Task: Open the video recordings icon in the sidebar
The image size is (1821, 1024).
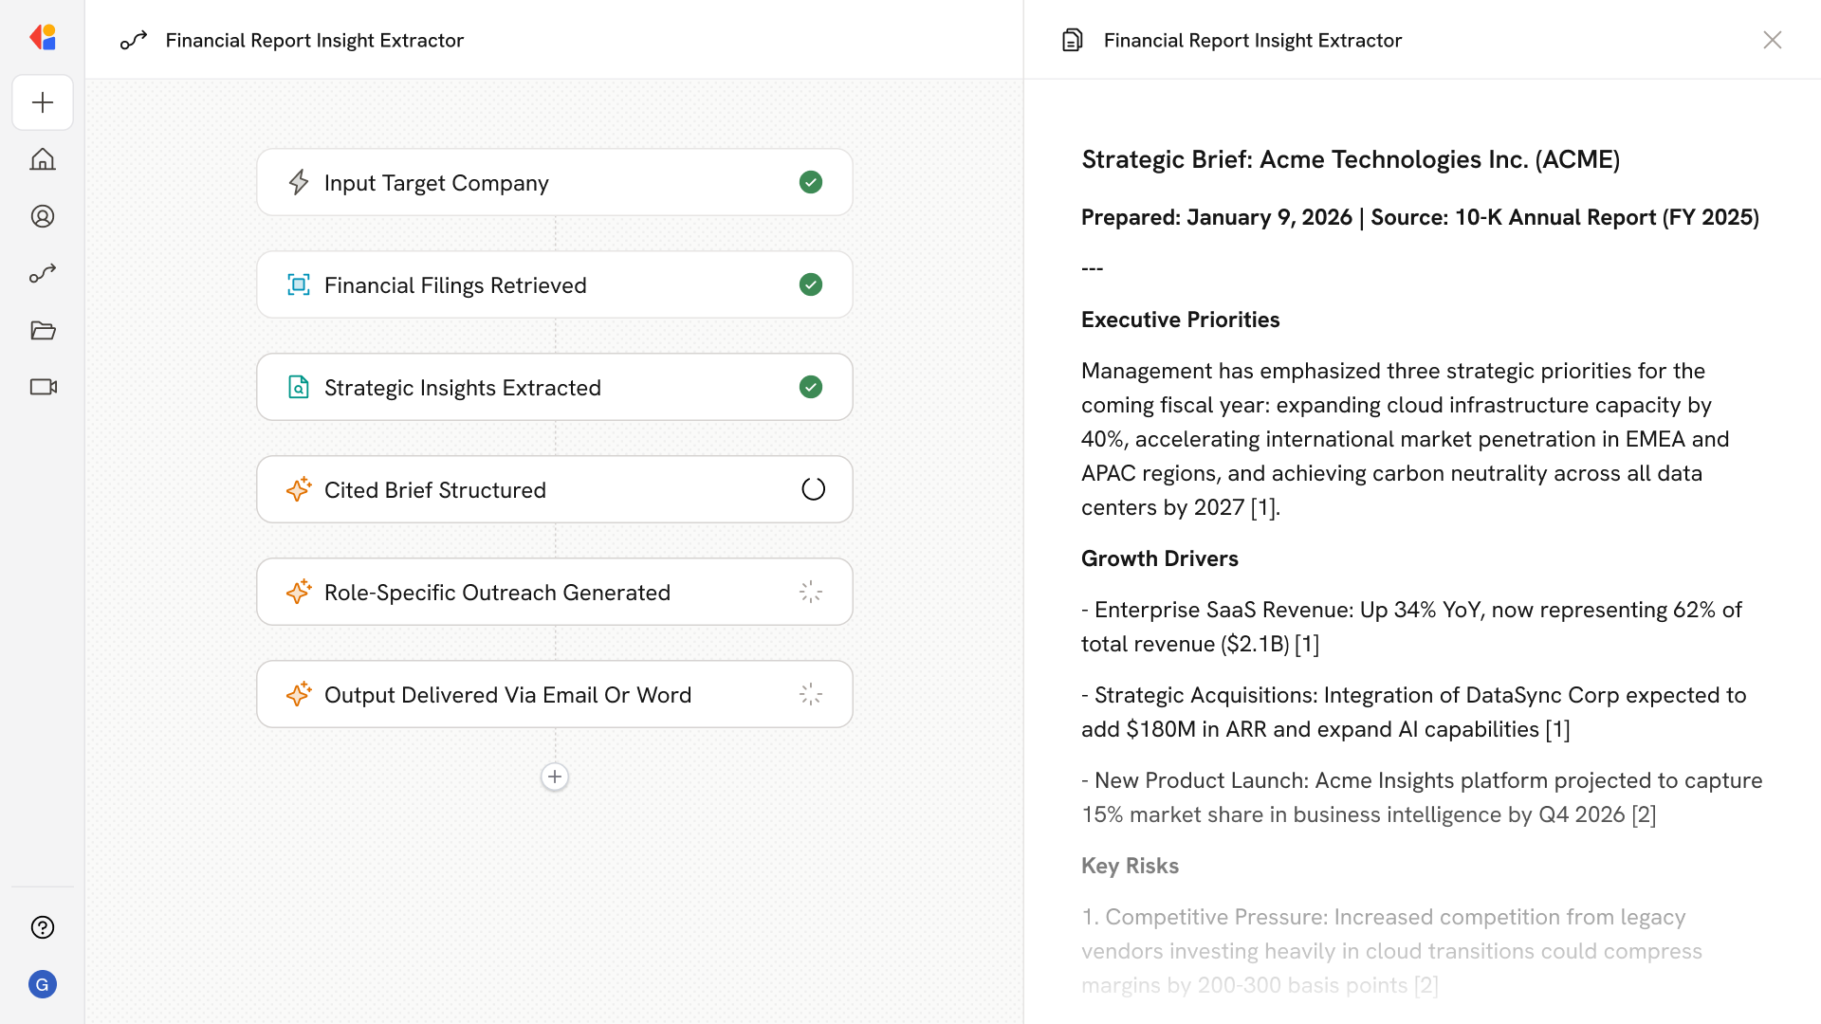Action: tap(43, 387)
